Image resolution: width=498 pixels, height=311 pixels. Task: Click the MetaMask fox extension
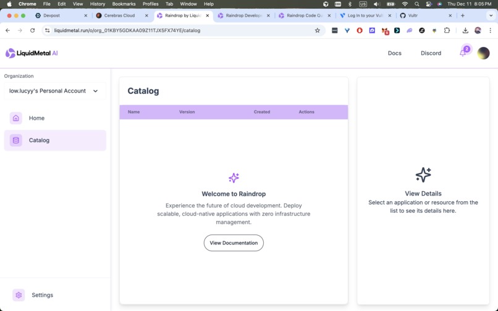(x=385, y=31)
